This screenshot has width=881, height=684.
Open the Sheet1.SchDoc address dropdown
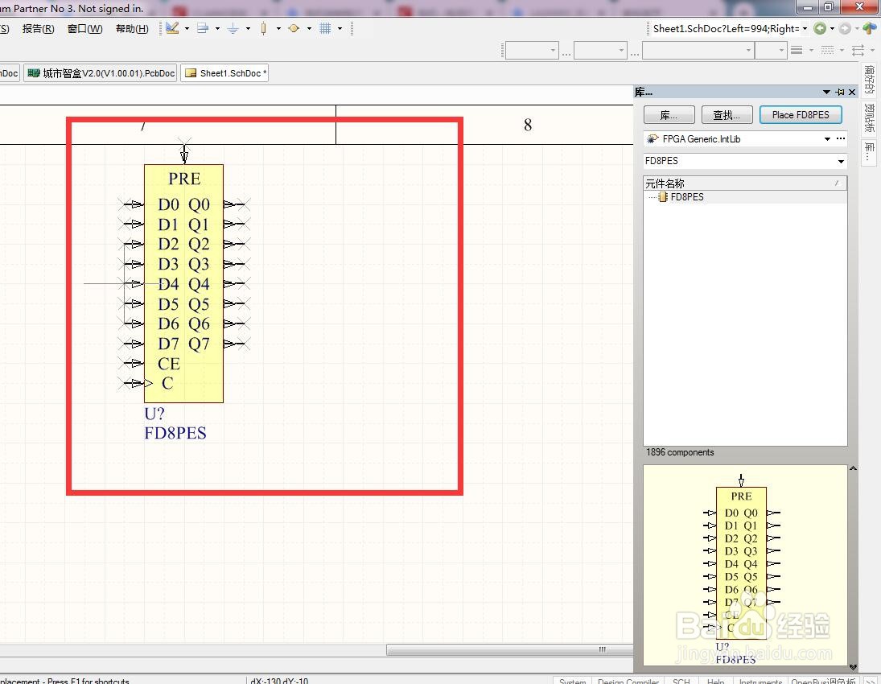[805, 28]
